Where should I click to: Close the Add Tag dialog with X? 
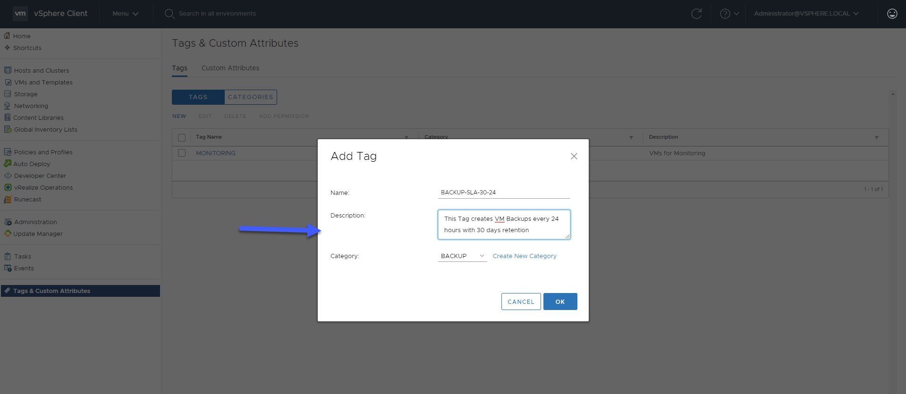click(574, 156)
